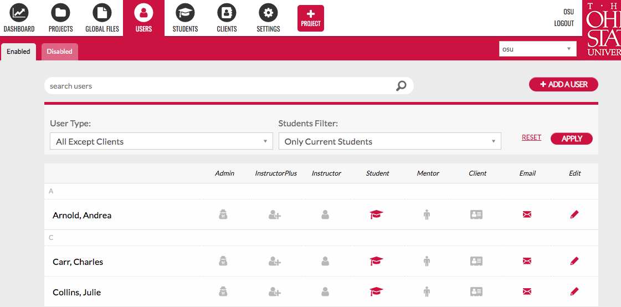This screenshot has width=621, height=307.
Task: Open the Dashboard chart icon
Action: pos(19,13)
